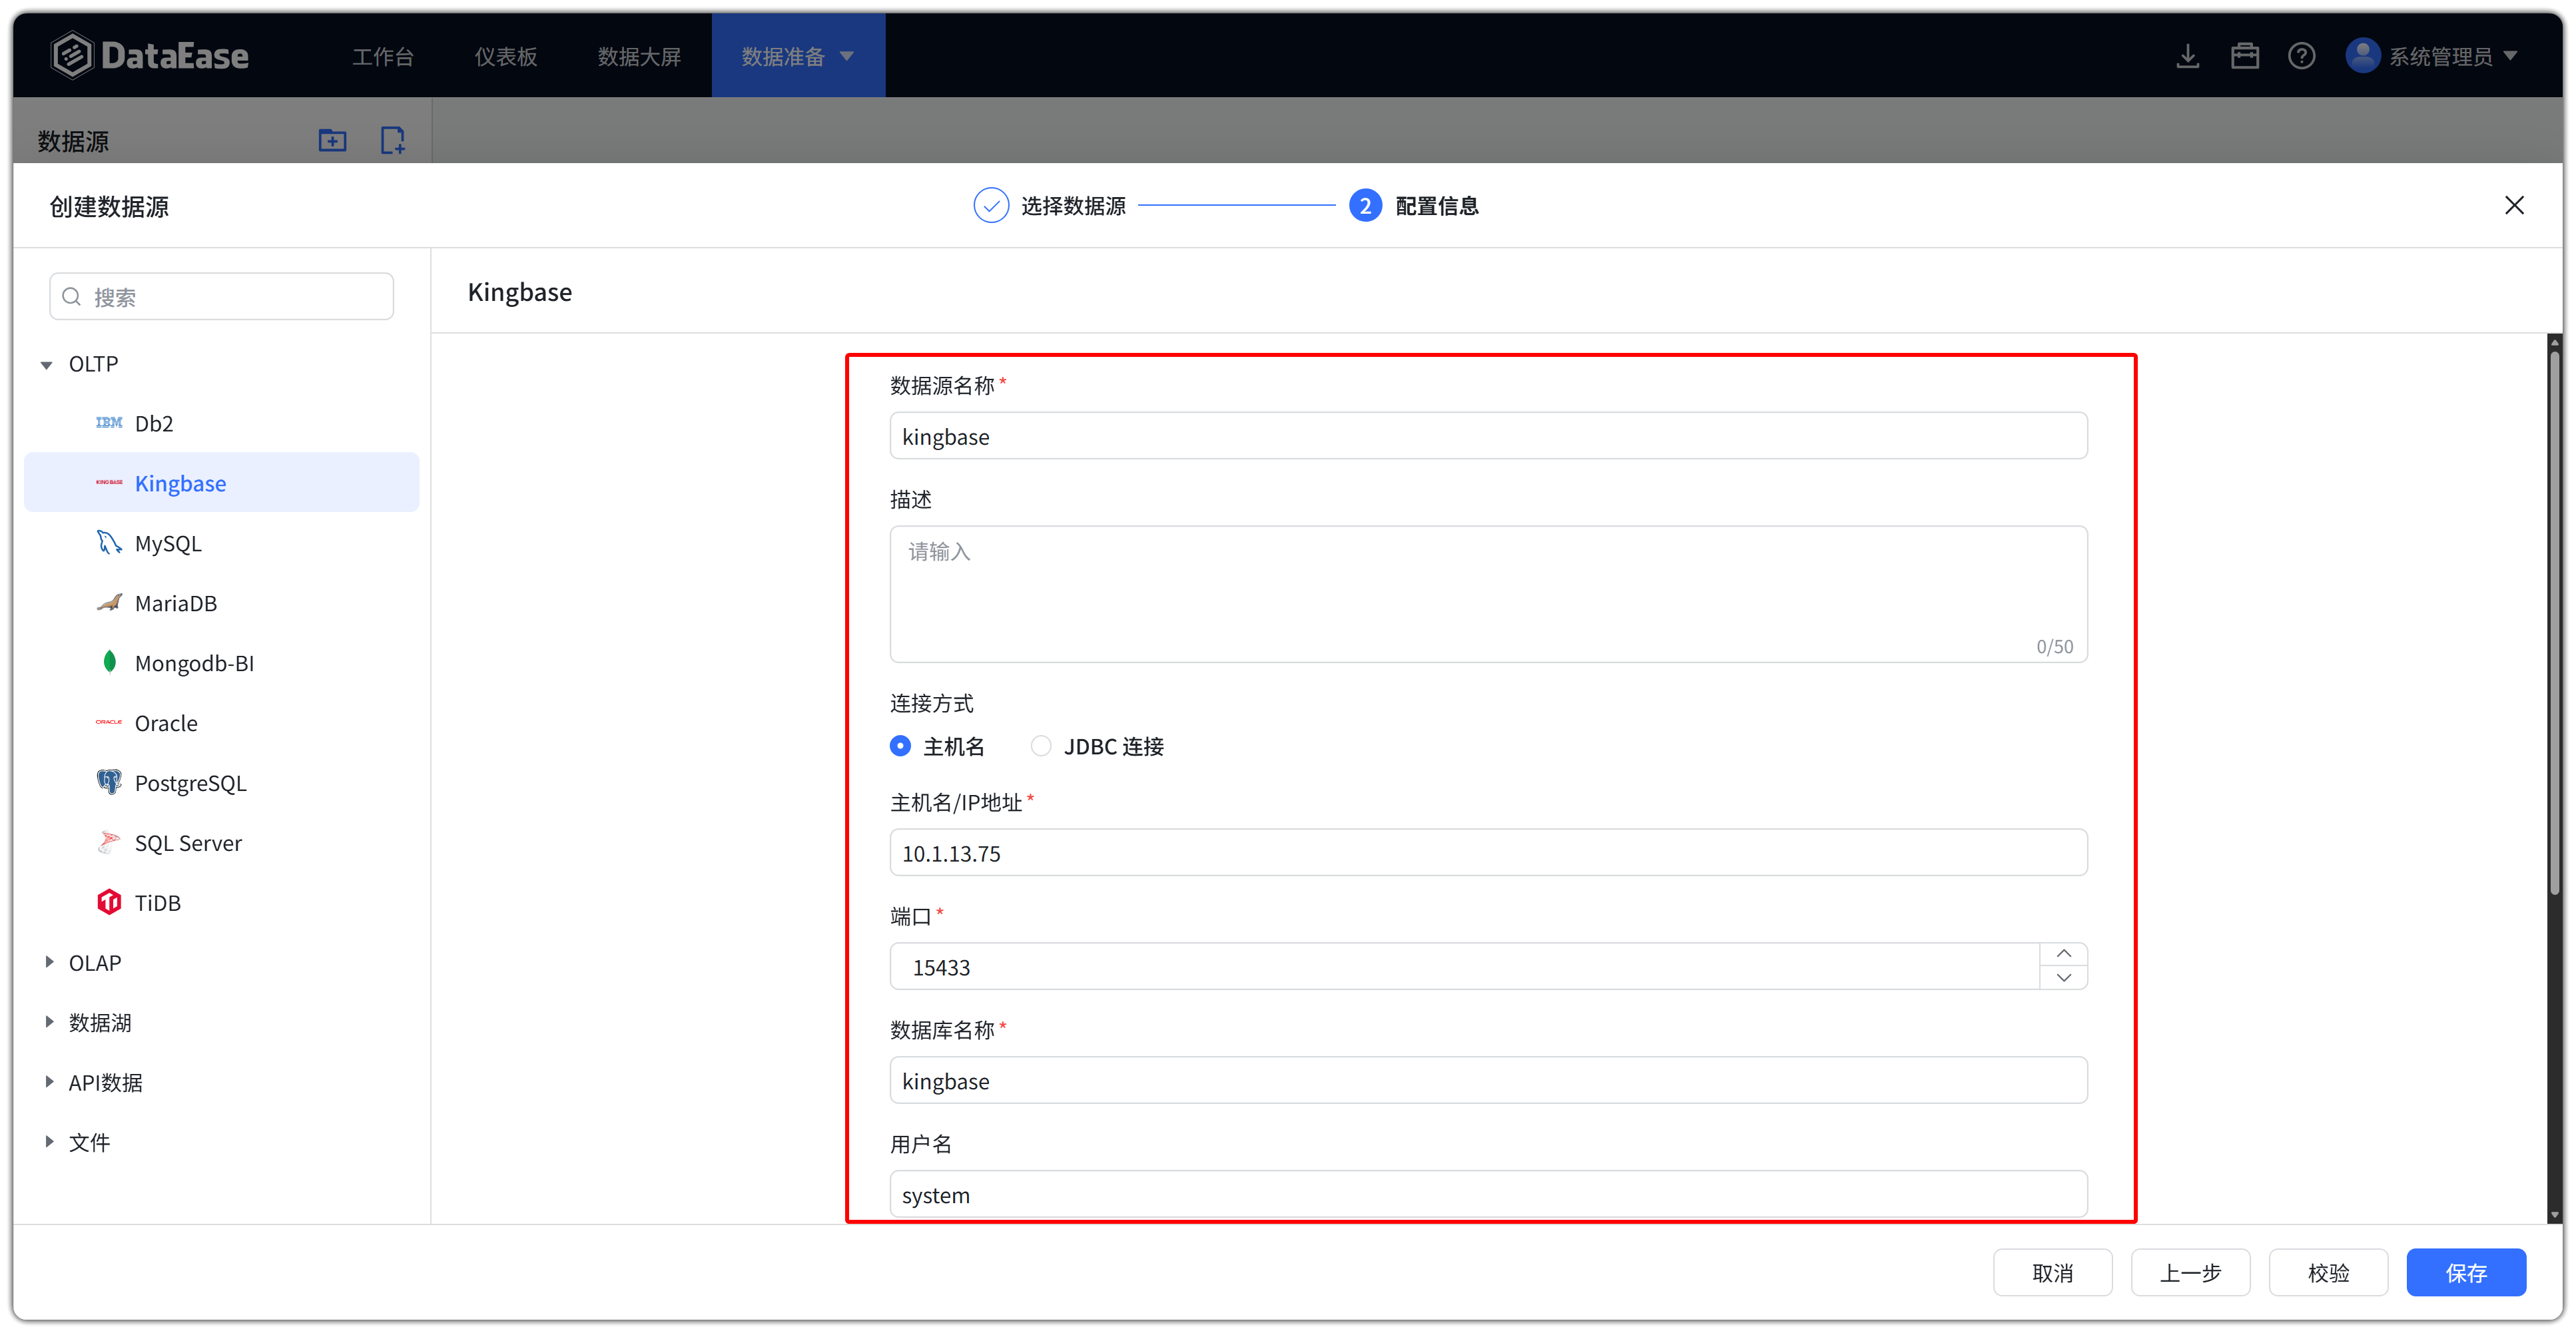Image resolution: width=2576 pixels, height=1333 pixels.
Task: Open the 数据准备 tab
Action: click(798, 56)
